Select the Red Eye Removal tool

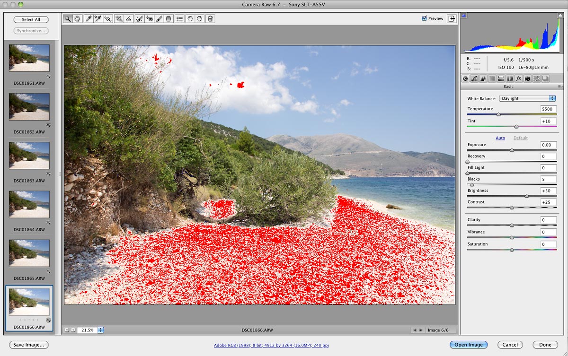coord(149,18)
